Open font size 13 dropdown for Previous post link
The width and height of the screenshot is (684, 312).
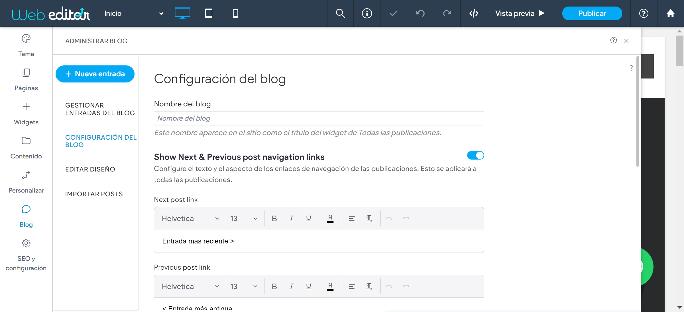point(244,286)
